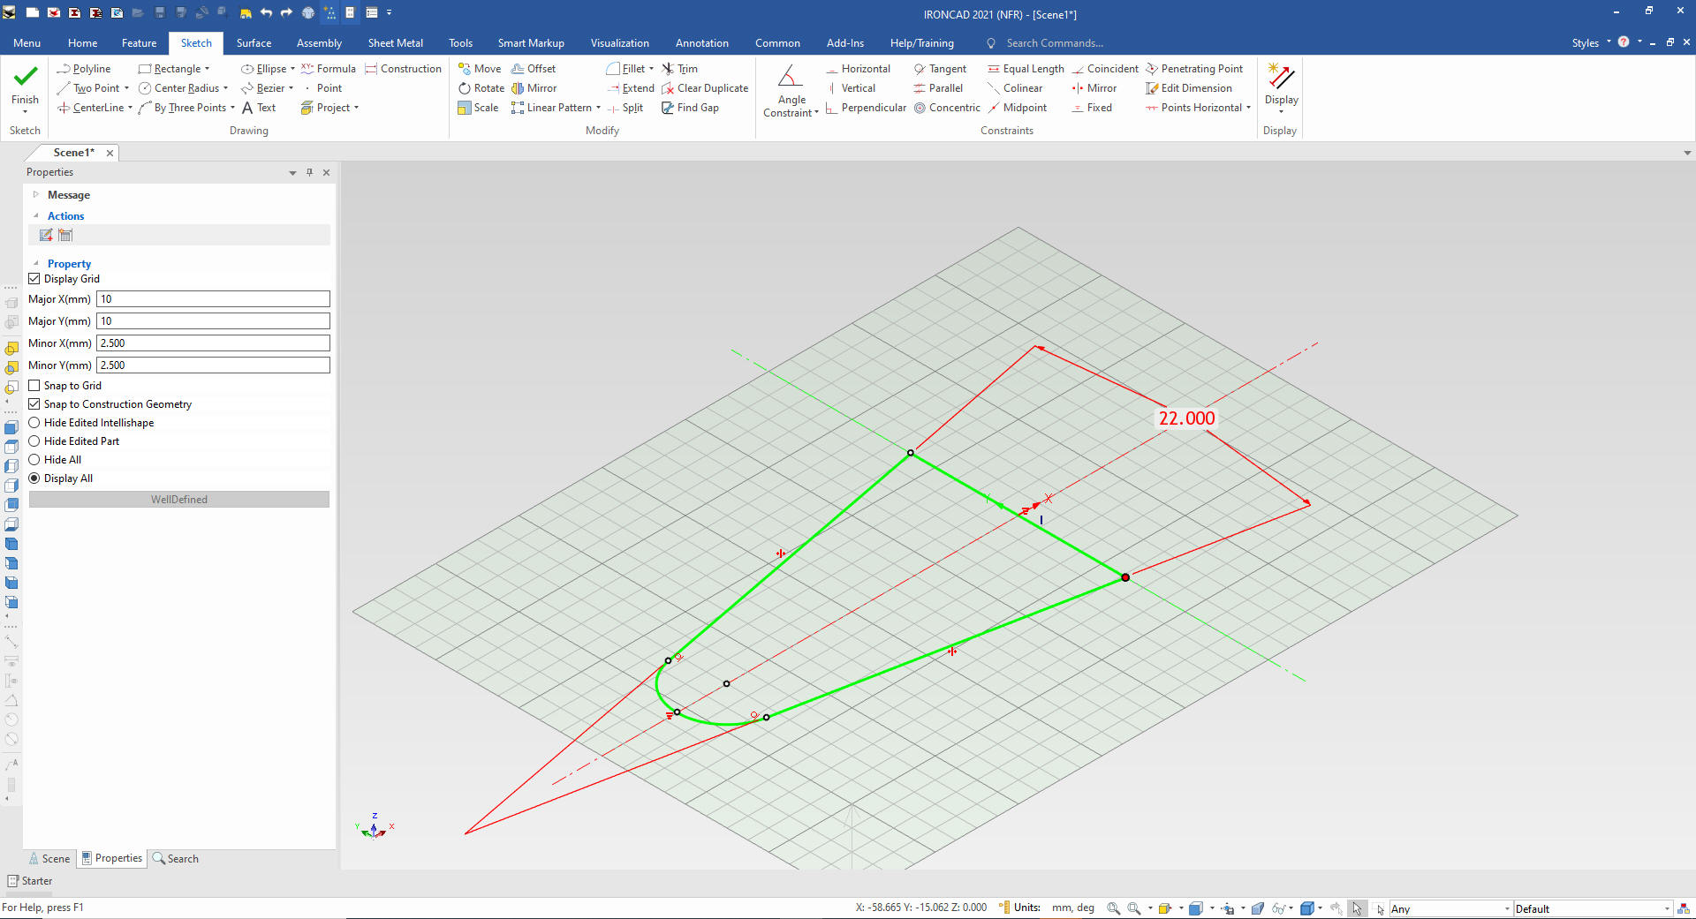
Task: Click the WellDefined status button
Action: tap(179, 500)
